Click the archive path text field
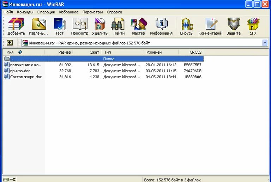271x182 pixels. (145, 43)
